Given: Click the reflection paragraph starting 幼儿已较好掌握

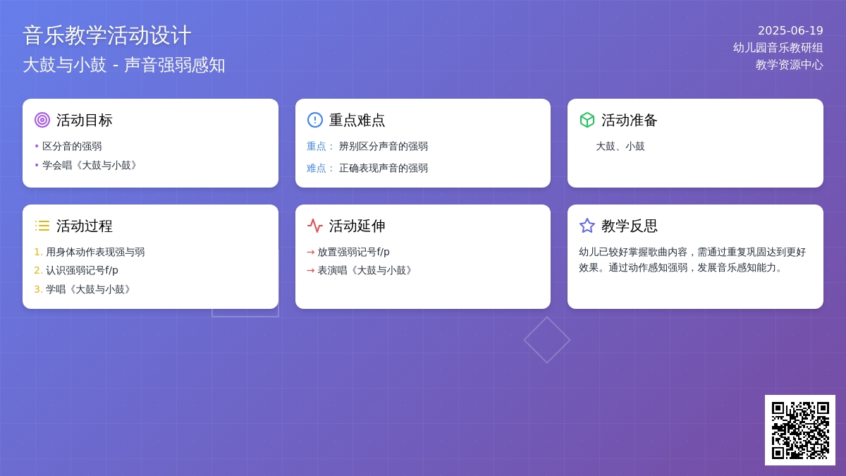Looking at the screenshot, I should (692, 260).
